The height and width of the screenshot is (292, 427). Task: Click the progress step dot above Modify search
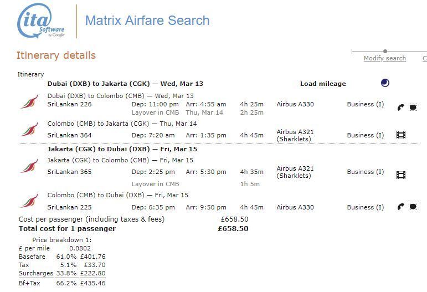point(385,52)
